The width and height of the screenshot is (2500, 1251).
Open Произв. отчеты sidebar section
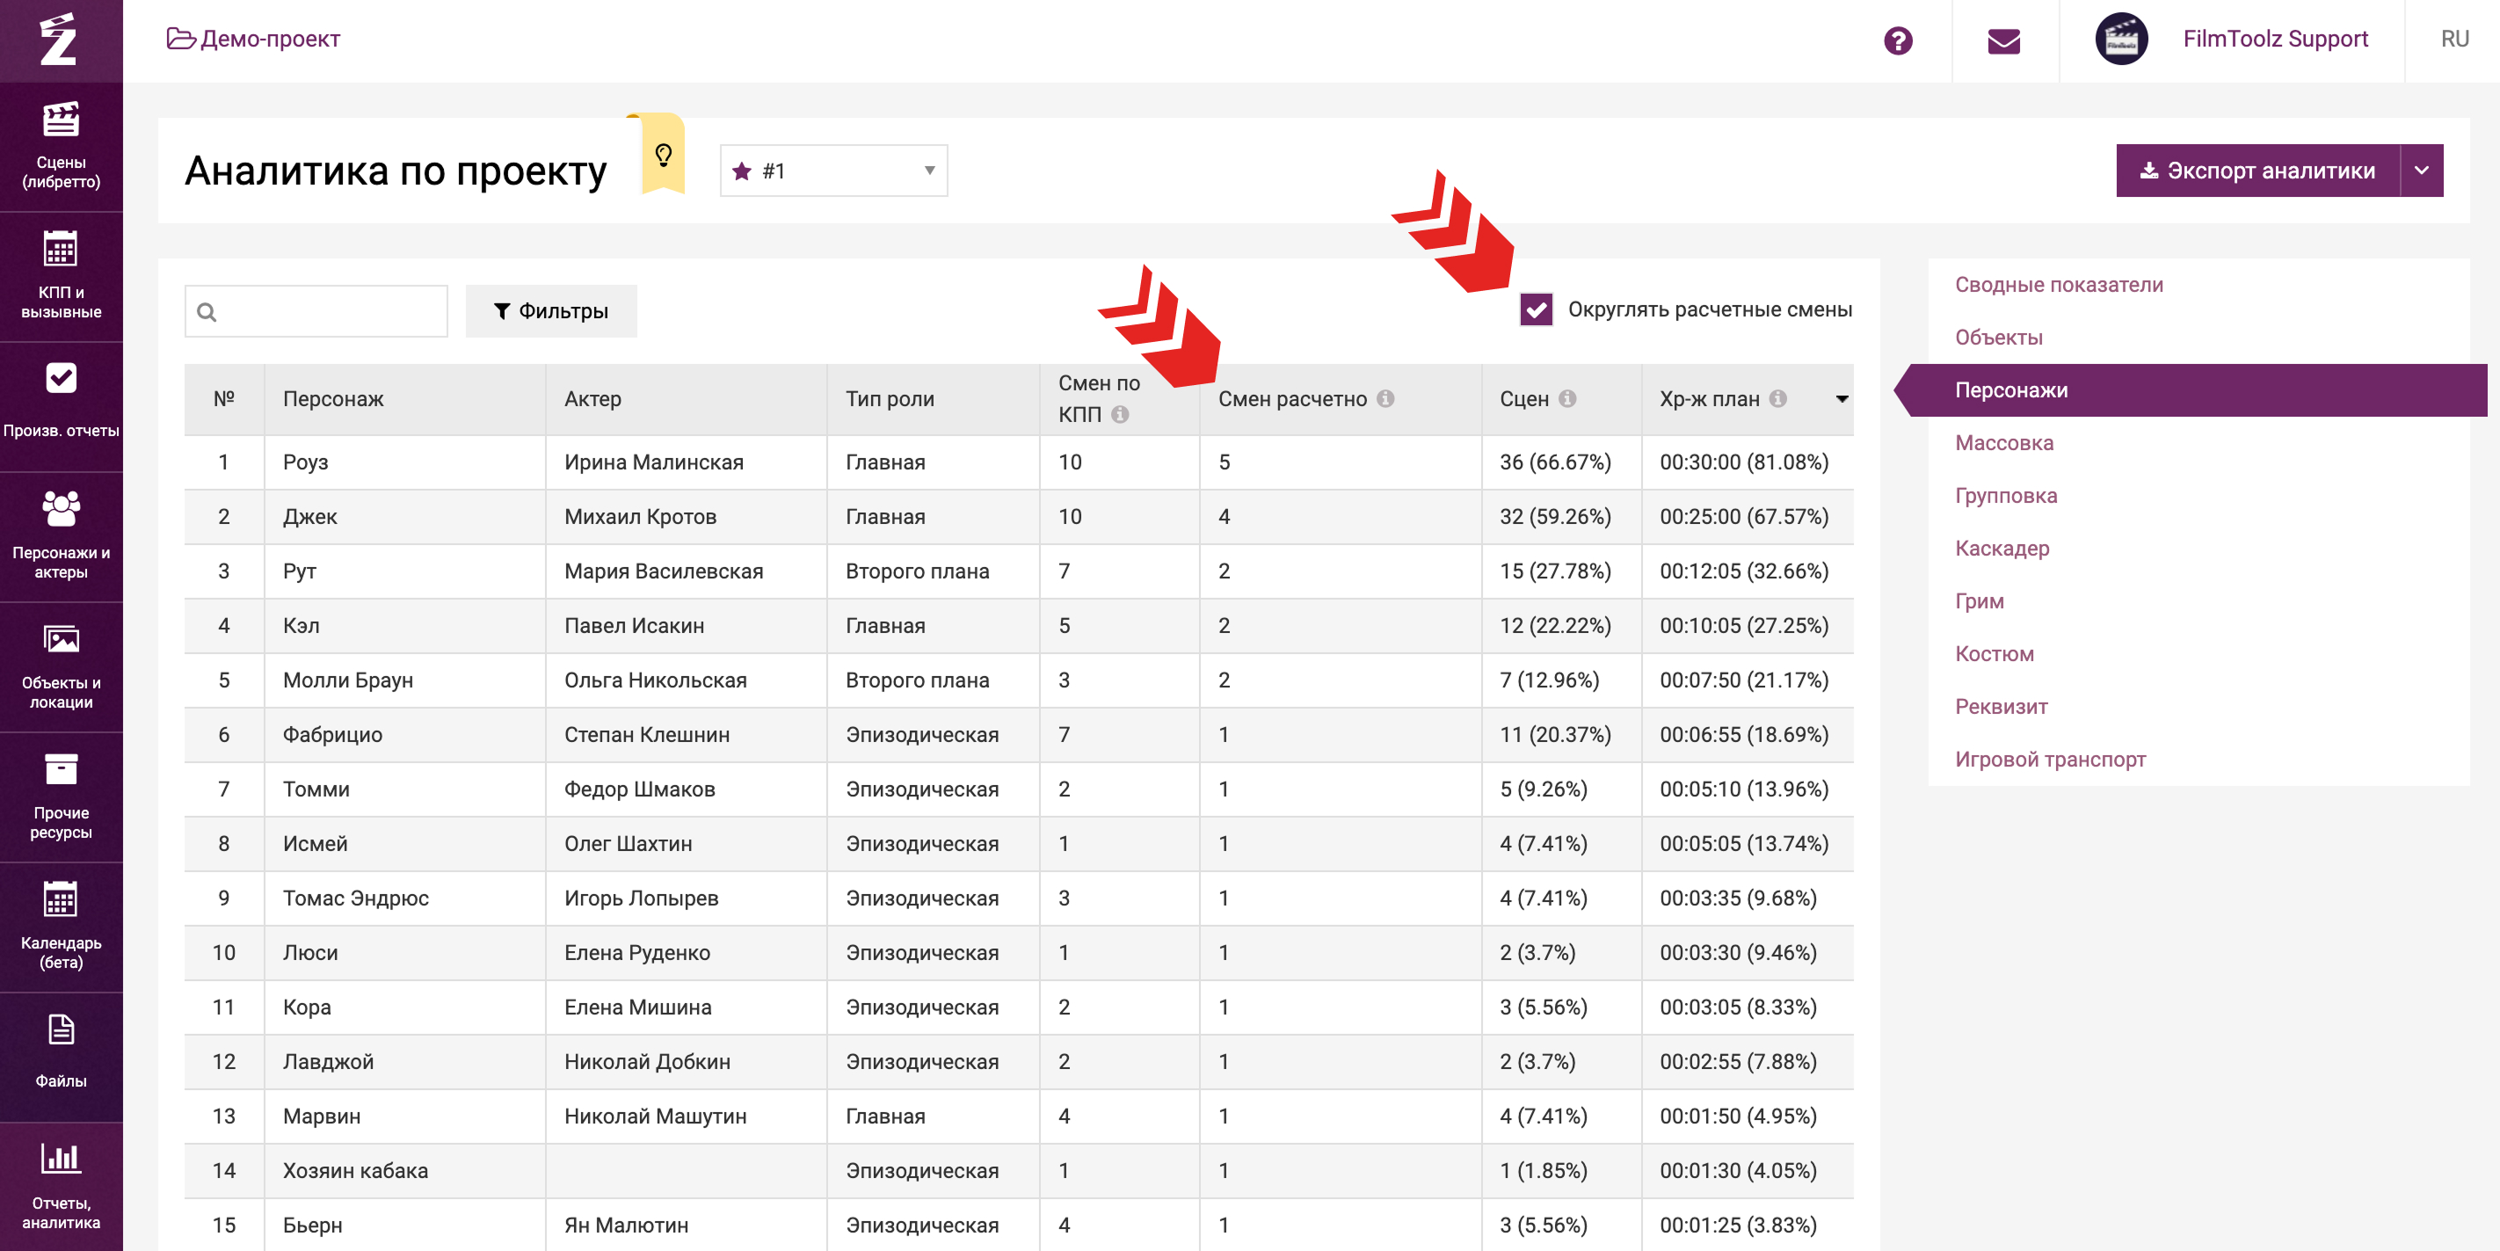point(62,407)
